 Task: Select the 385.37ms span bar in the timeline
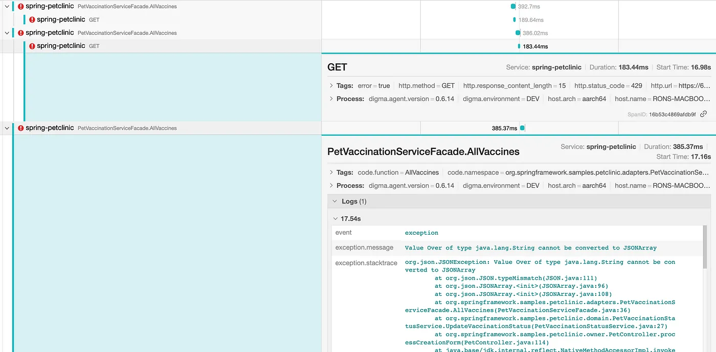click(522, 128)
